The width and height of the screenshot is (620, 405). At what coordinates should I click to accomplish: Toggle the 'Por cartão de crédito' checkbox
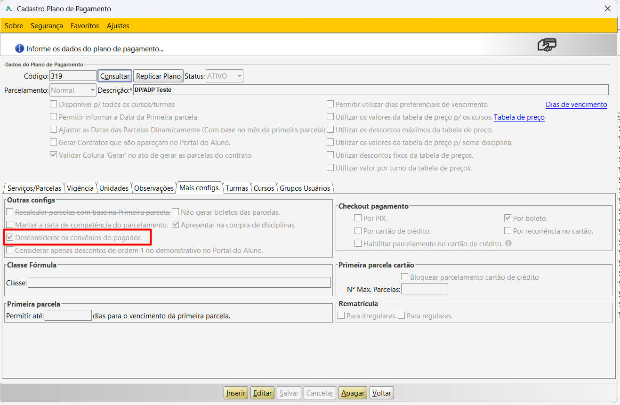358,231
